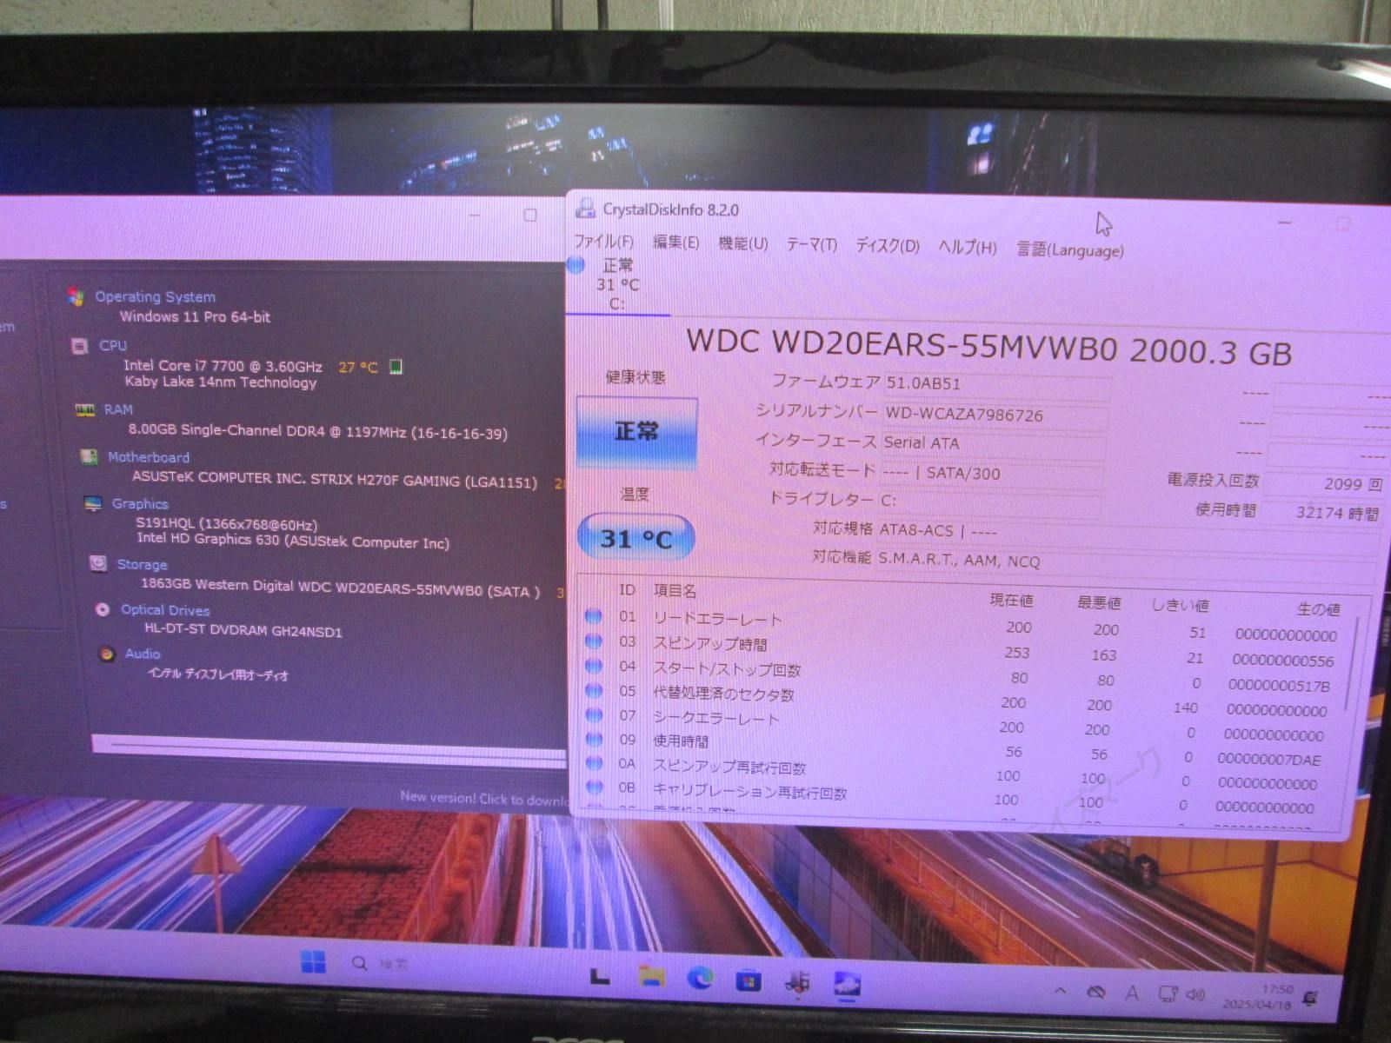
Task: Open the Motherboard section link
Action: pyautogui.click(x=149, y=457)
